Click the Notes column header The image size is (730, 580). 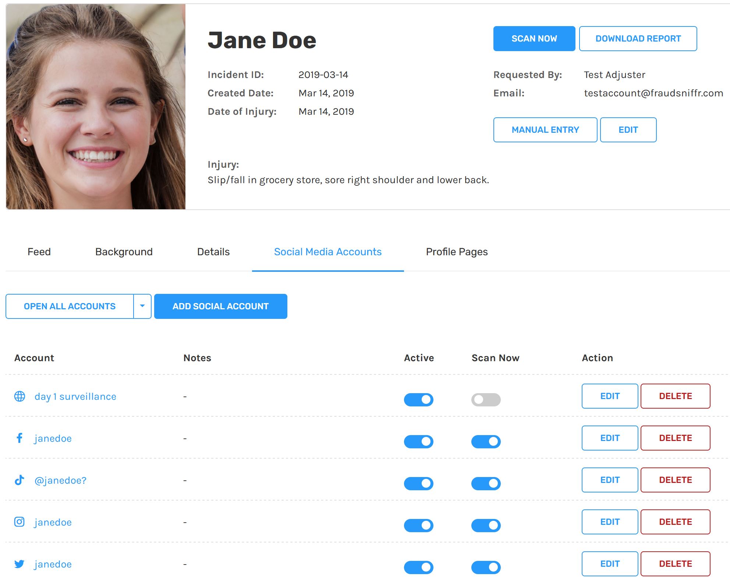pos(197,358)
